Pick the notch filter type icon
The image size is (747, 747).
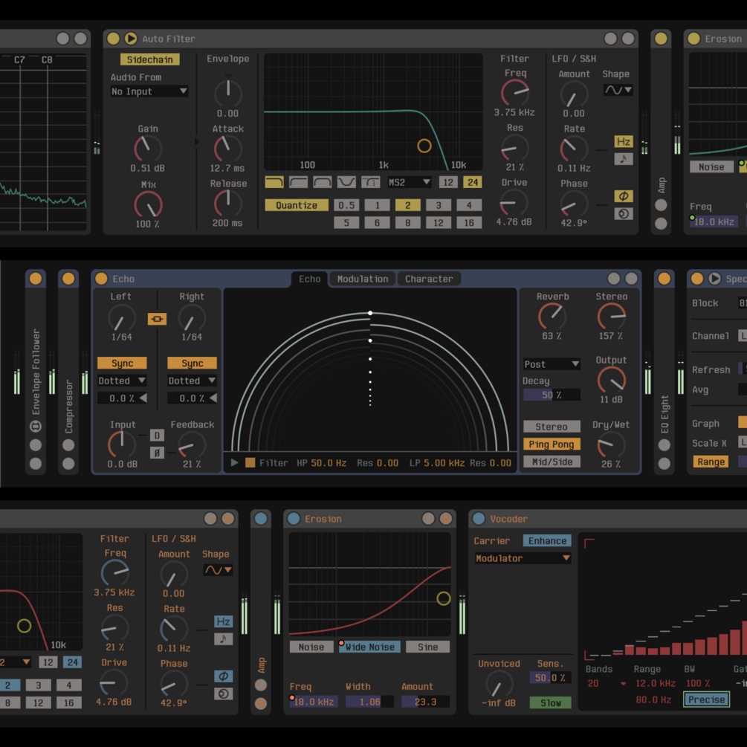[x=346, y=182]
